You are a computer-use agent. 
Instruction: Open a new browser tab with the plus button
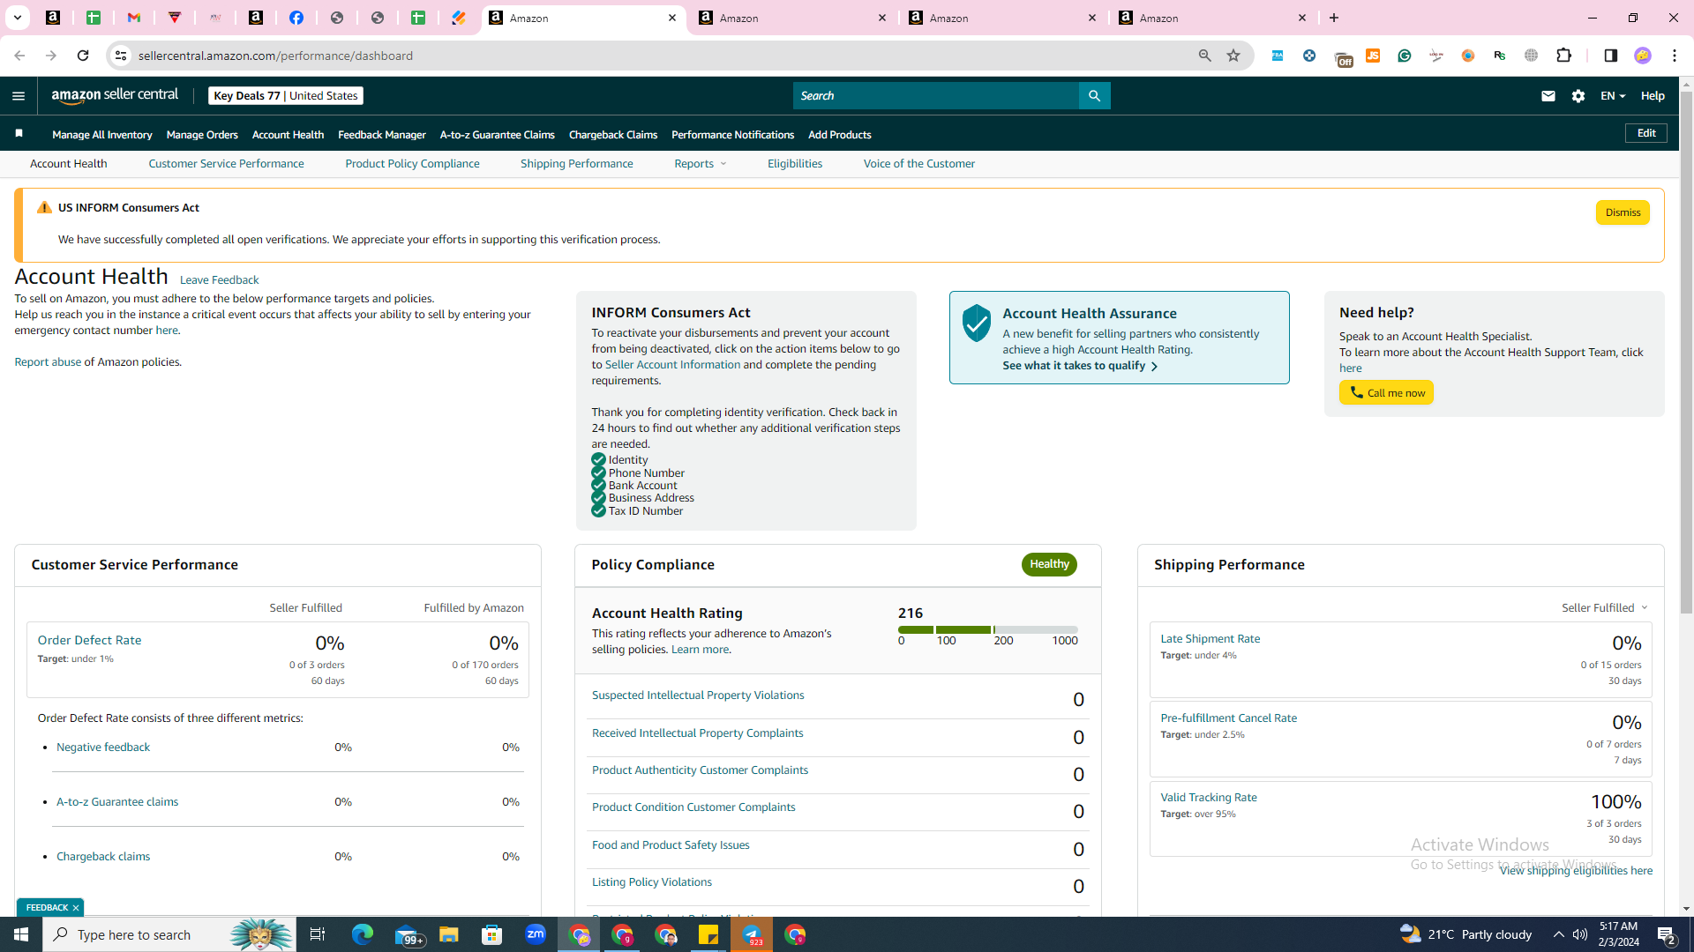pyautogui.click(x=1334, y=18)
